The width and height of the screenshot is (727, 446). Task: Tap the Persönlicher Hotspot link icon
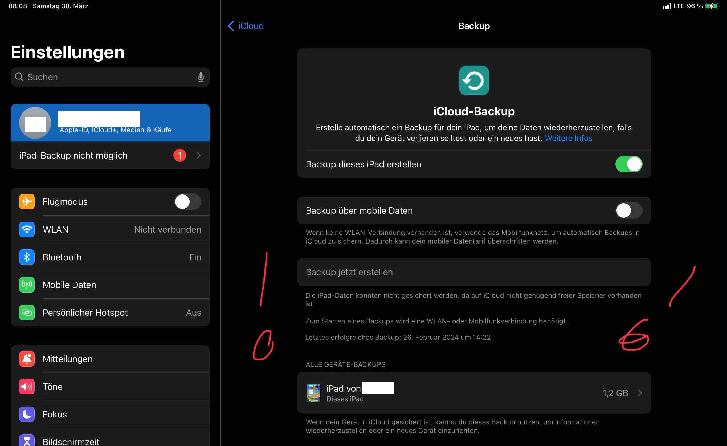point(27,313)
